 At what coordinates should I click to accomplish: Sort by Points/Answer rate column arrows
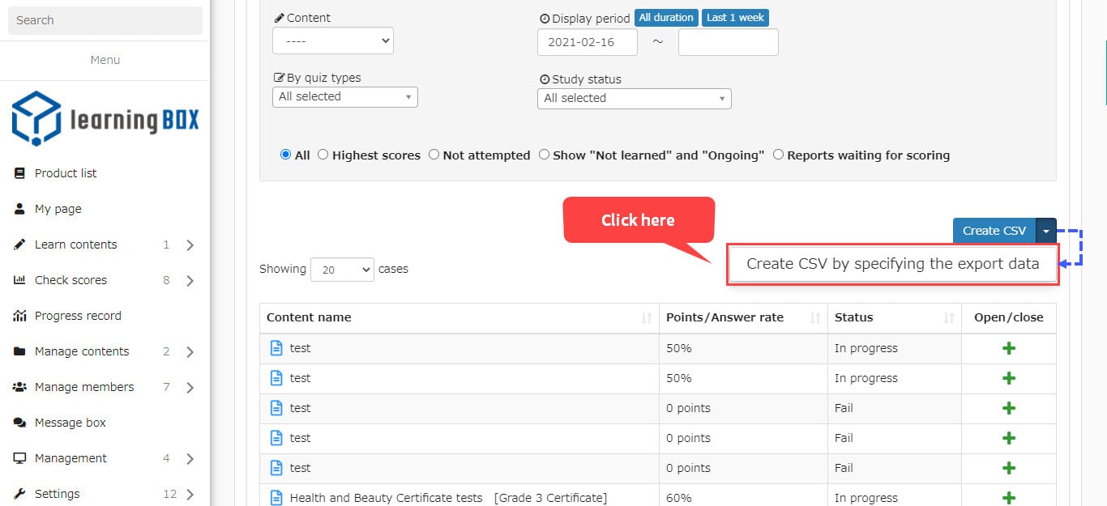[x=815, y=318]
